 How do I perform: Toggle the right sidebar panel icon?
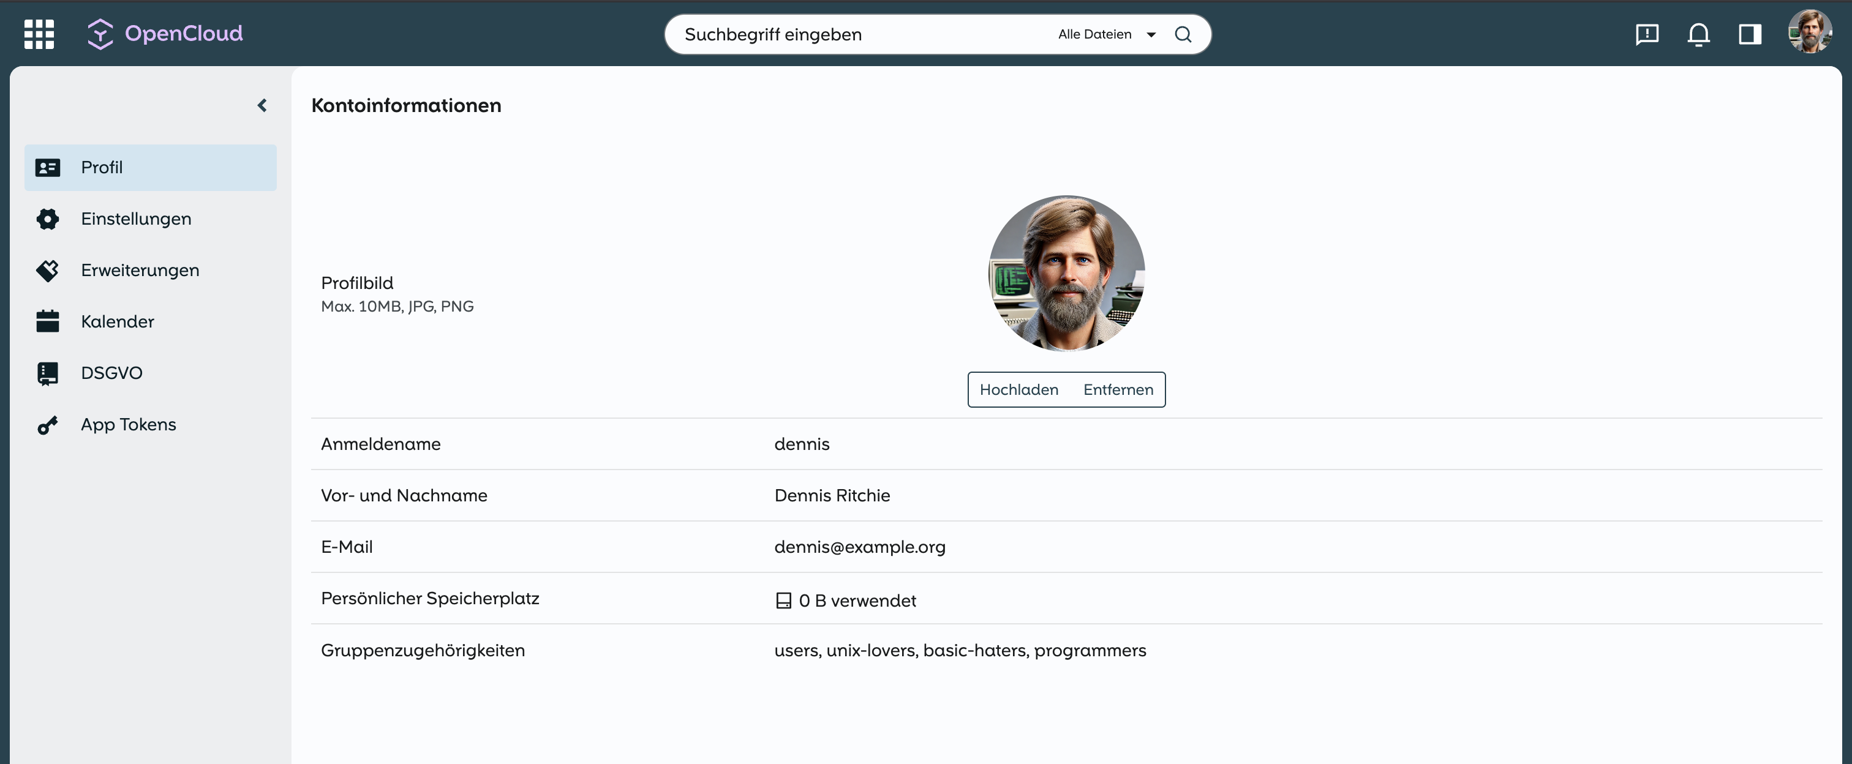pos(1749,34)
